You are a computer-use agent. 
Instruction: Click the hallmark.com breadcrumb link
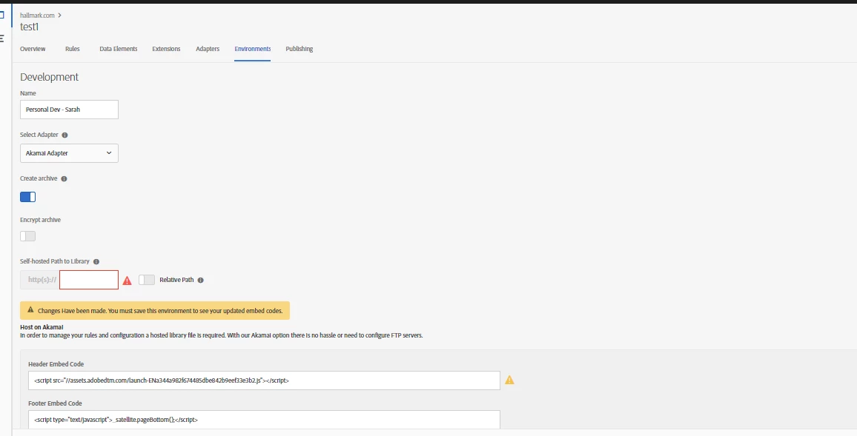click(37, 16)
